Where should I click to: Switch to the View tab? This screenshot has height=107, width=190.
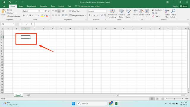pyautogui.click(x=69, y=6)
